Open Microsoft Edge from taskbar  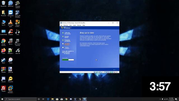[x=48, y=99]
